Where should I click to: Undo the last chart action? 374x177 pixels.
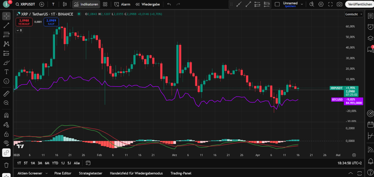(169, 4)
